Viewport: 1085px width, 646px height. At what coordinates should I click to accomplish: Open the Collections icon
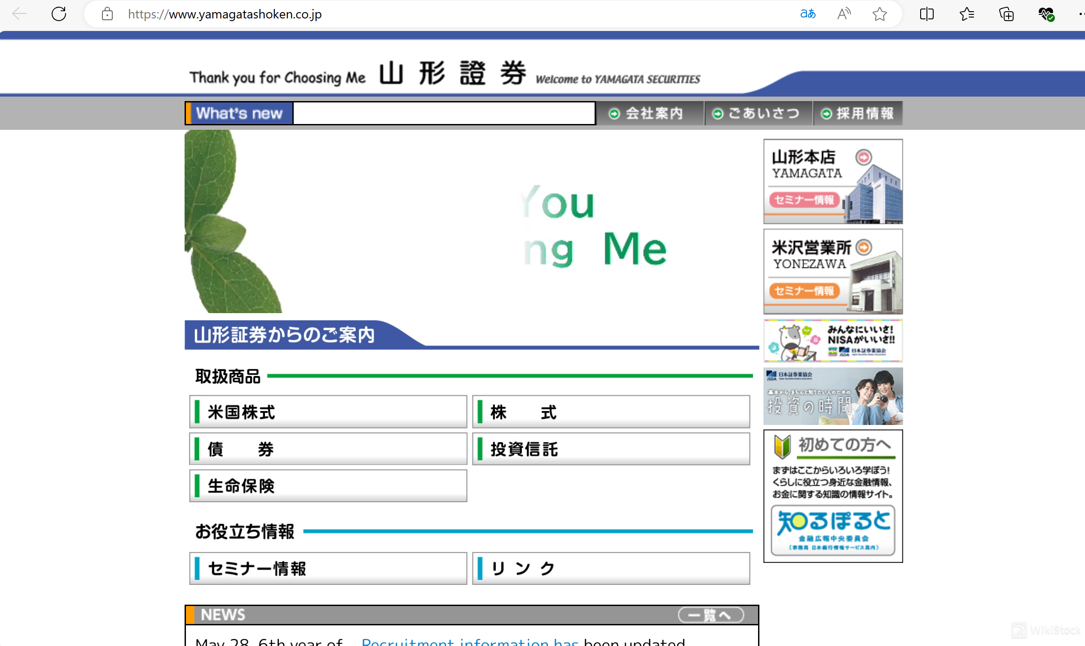1006,14
